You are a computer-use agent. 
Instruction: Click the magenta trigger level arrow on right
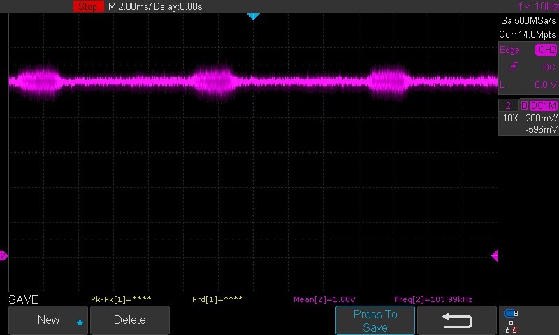tap(495, 255)
